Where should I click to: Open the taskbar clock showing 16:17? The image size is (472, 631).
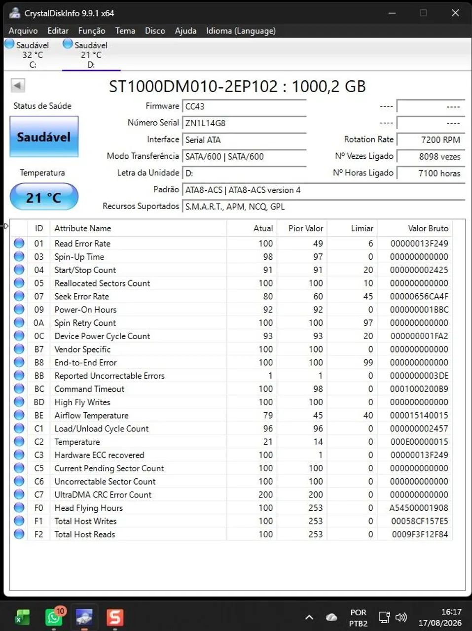click(440, 617)
